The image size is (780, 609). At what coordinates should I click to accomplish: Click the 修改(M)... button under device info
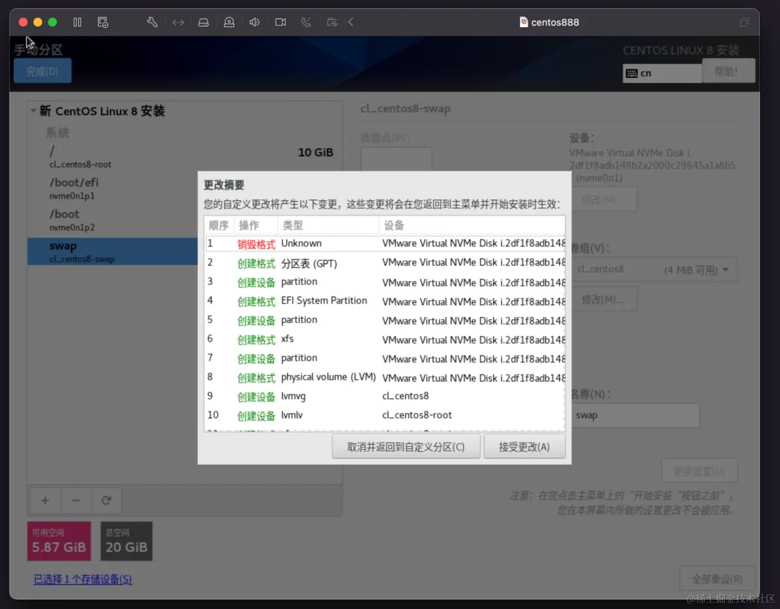coord(604,199)
